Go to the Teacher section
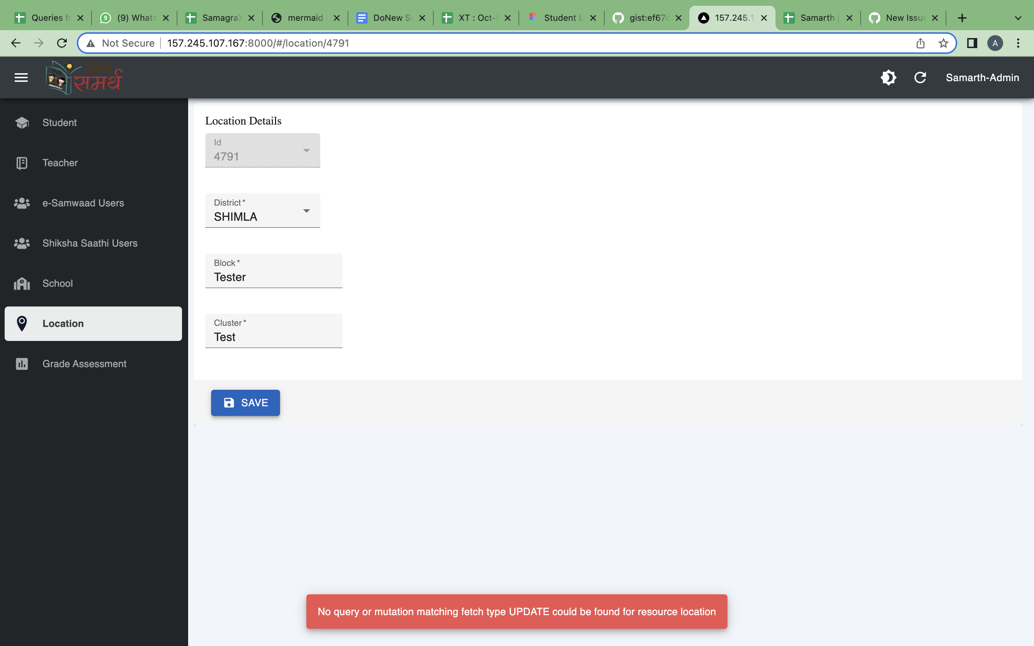 tap(60, 163)
